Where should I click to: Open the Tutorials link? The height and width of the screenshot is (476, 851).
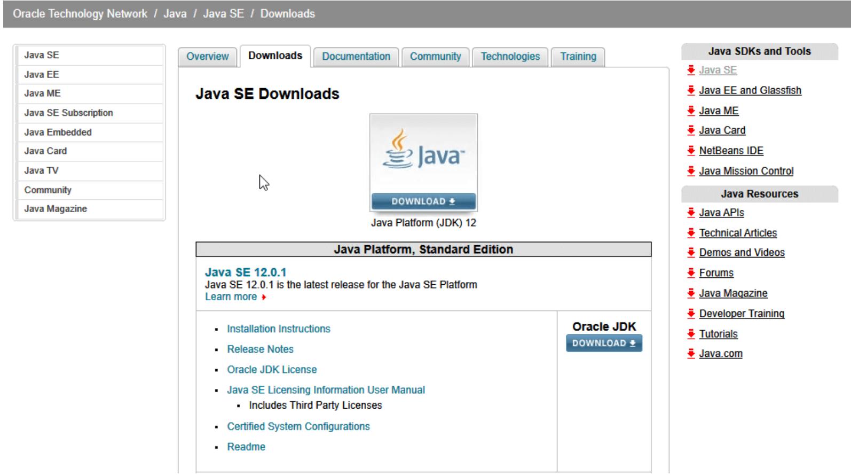(718, 334)
